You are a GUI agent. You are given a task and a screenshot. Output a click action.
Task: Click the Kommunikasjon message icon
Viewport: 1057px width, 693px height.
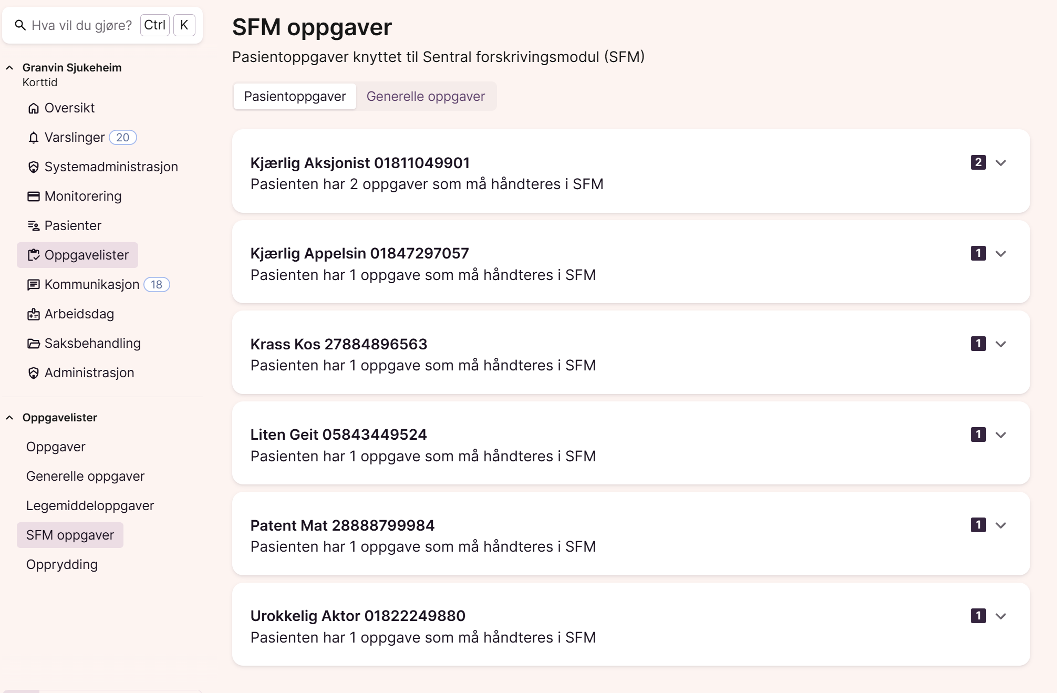click(34, 285)
